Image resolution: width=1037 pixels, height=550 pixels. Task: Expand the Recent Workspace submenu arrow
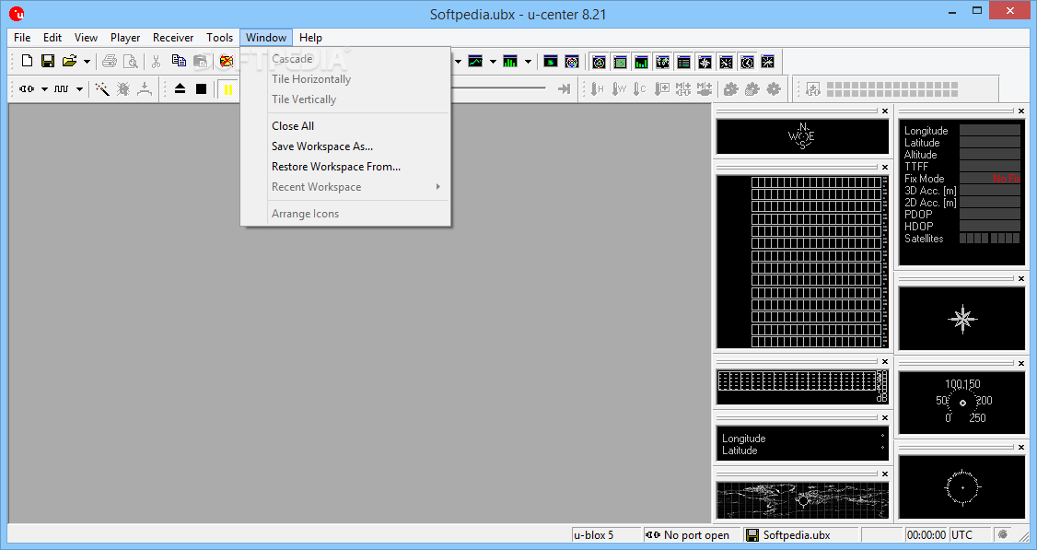[x=437, y=187]
